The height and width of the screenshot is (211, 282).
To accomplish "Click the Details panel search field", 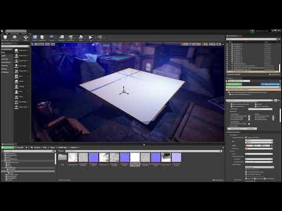I will click(x=250, y=100).
